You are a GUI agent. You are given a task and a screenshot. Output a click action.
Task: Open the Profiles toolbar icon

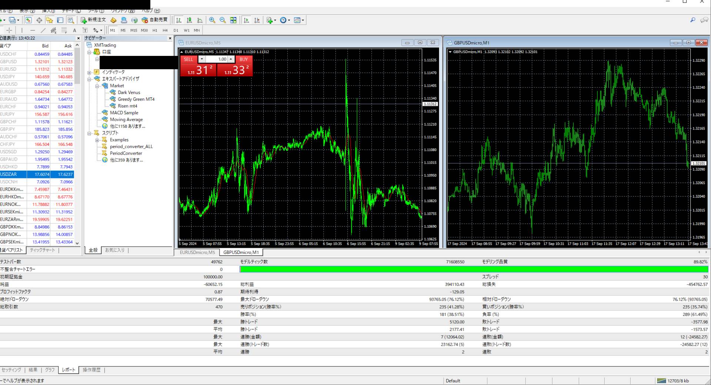pyautogui.click(x=12, y=20)
